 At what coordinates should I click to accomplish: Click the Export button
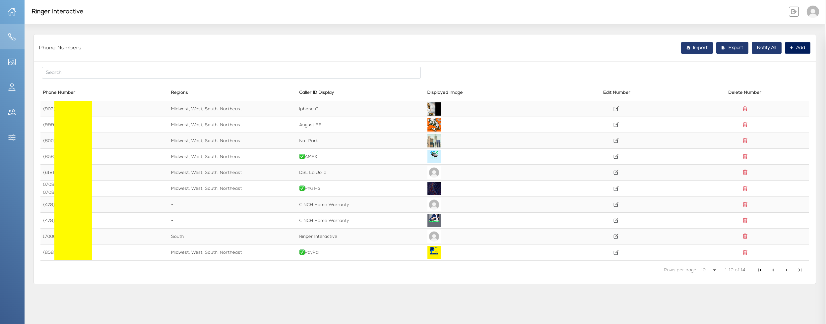732,48
